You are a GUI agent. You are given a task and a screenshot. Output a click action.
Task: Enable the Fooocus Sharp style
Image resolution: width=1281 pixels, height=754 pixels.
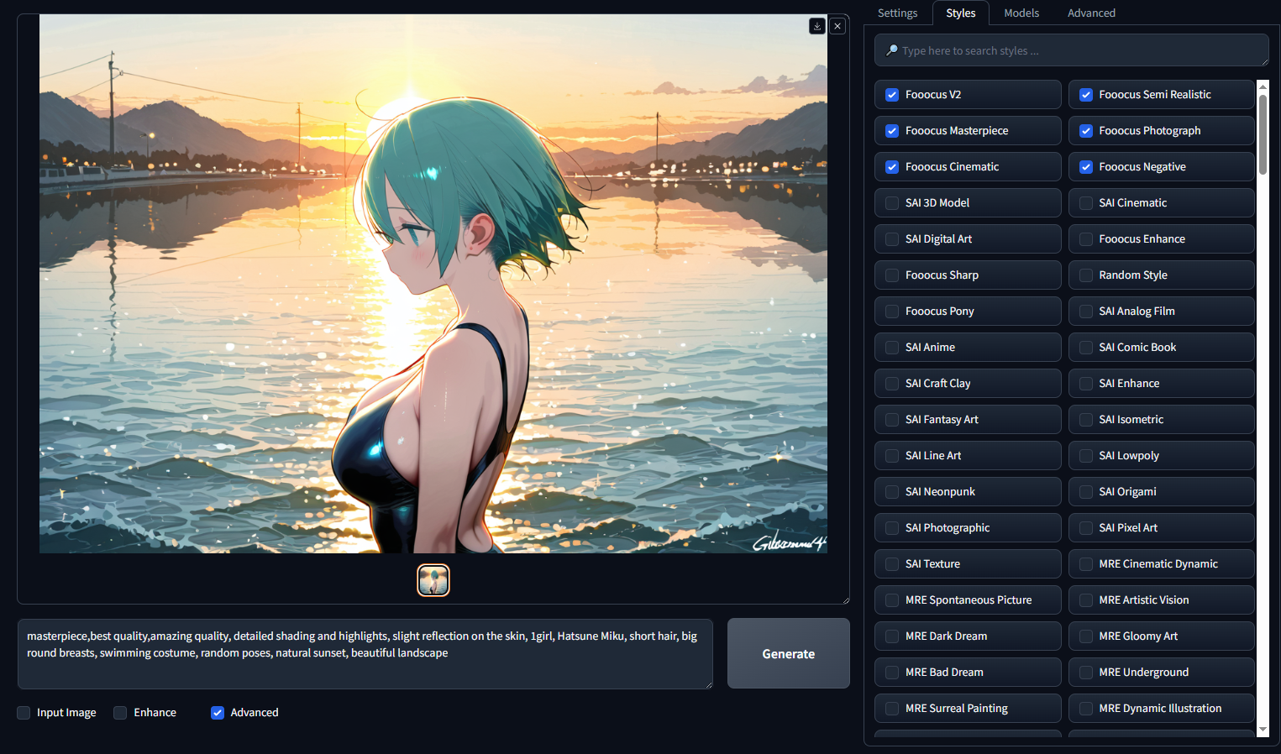pyautogui.click(x=892, y=275)
